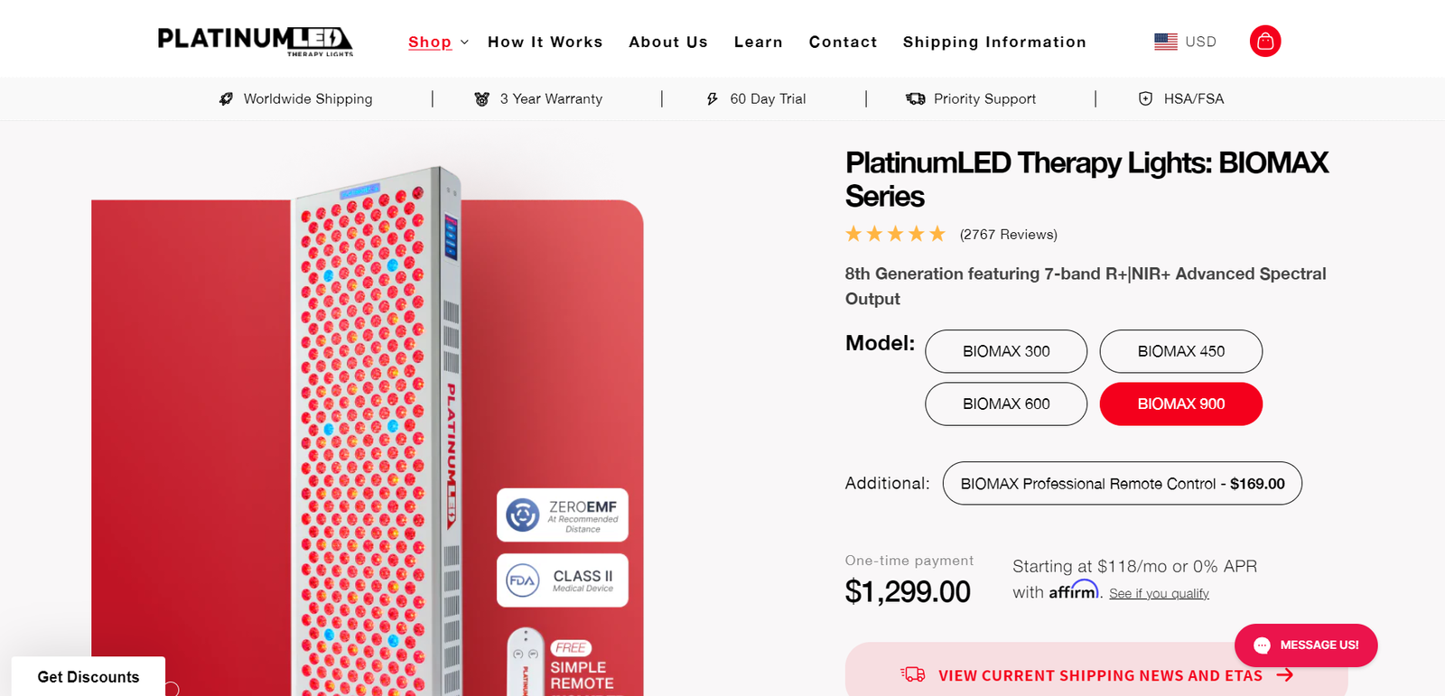Click the five-star rating next to 2767 Reviews
Image resolution: width=1445 pixels, height=696 pixels.
(895, 233)
